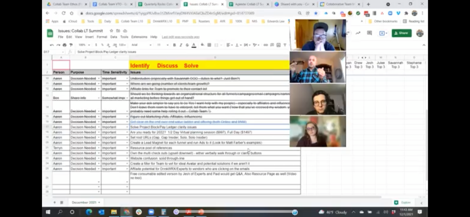Click the green Share button

(401, 33)
